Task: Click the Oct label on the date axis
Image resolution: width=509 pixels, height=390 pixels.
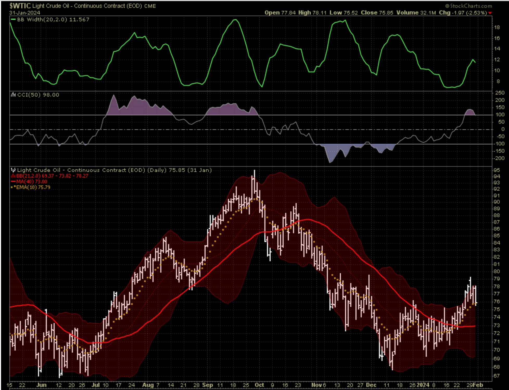Action: click(259, 385)
